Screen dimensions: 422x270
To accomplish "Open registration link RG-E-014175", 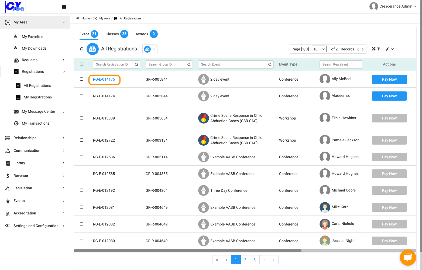I will (x=104, y=79).
